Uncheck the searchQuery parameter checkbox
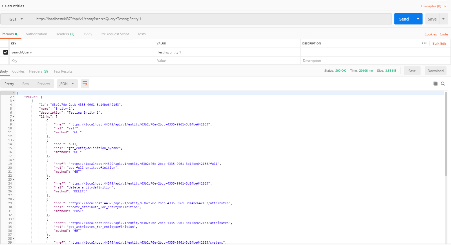Screen dimensions: 451x245 coord(6,52)
